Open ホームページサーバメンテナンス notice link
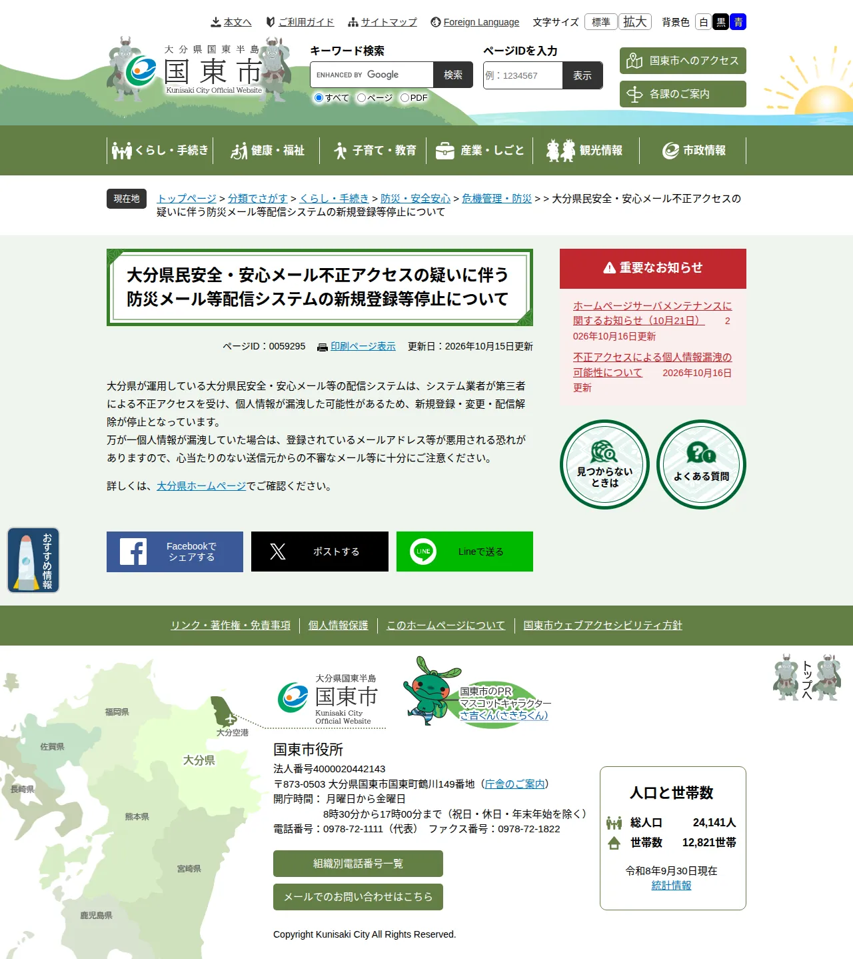 (x=652, y=313)
